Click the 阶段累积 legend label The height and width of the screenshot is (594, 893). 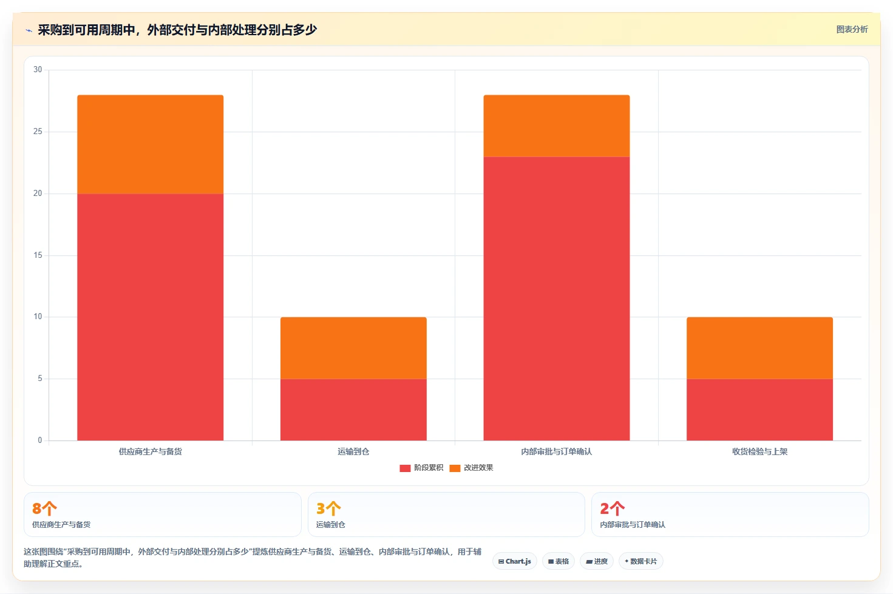click(x=429, y=468)
